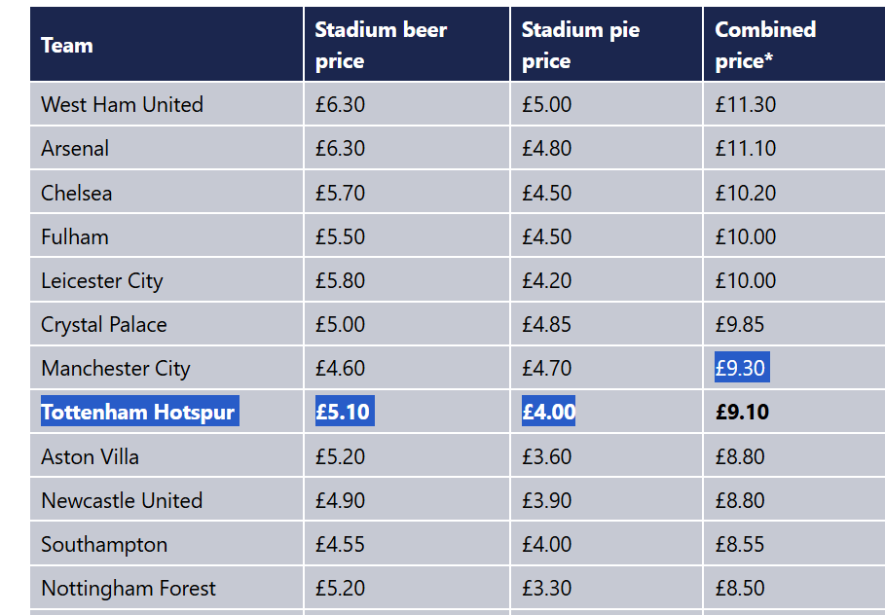Click Tottenham's highlighted pie price £4.00

coord(548,412)
